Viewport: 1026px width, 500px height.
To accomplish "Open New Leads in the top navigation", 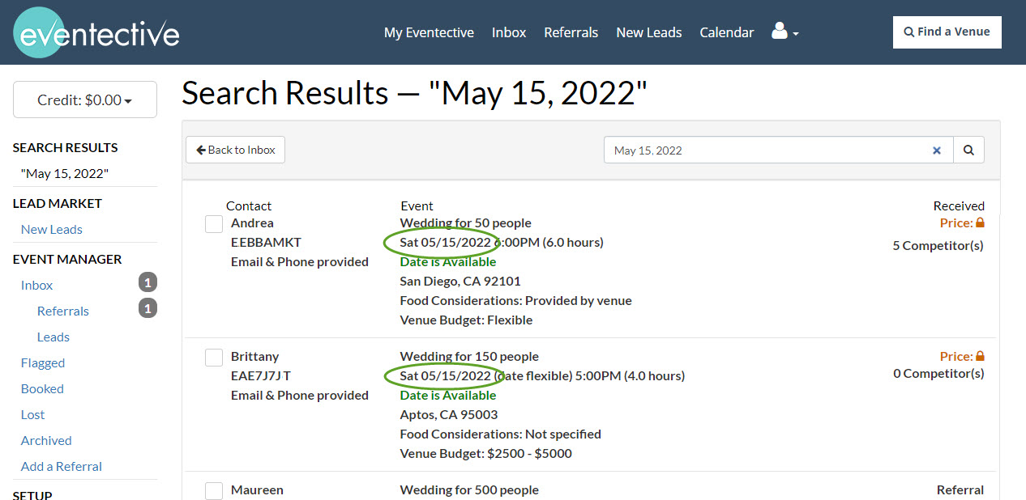I will point(649,32).
